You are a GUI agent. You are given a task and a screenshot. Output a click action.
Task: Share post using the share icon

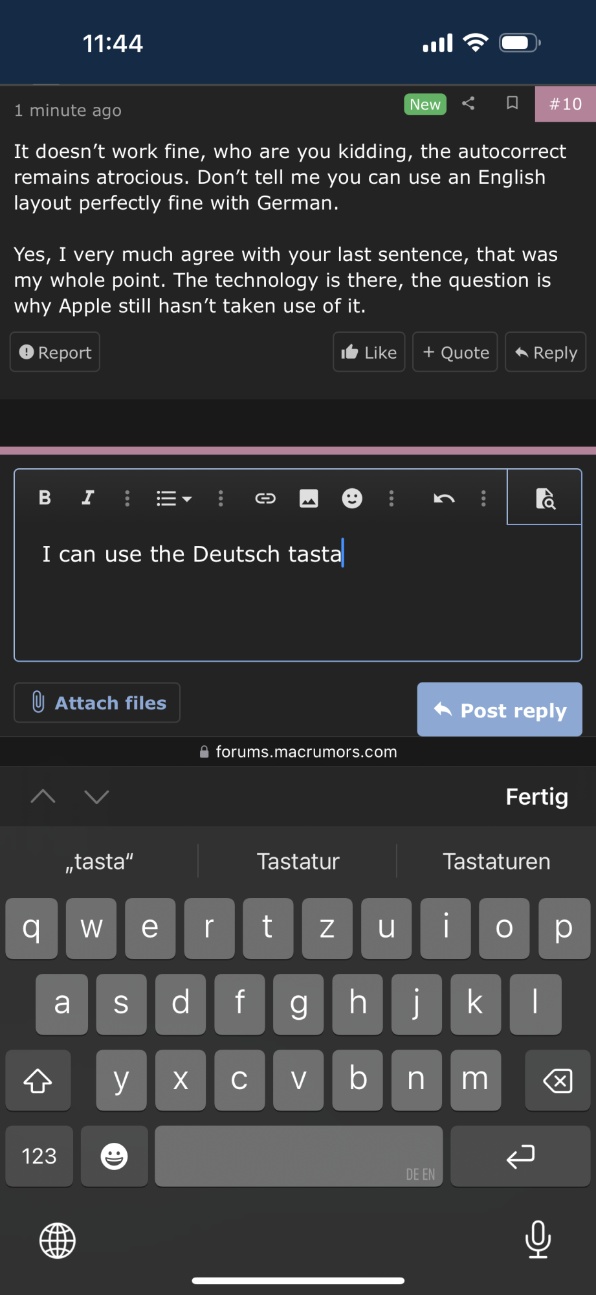pyautogui.click(x=469, y=104)
